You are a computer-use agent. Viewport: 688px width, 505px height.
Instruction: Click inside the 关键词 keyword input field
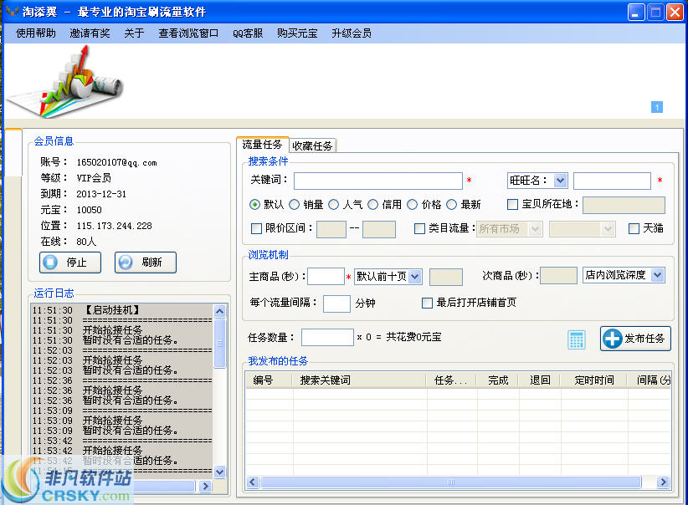tap(377, 180)
